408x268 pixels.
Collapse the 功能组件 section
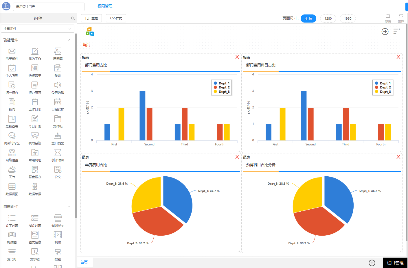pos(69,40)
